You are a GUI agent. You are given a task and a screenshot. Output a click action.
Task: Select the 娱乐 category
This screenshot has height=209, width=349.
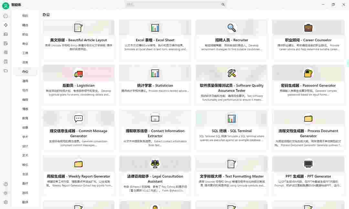[25, 165]
